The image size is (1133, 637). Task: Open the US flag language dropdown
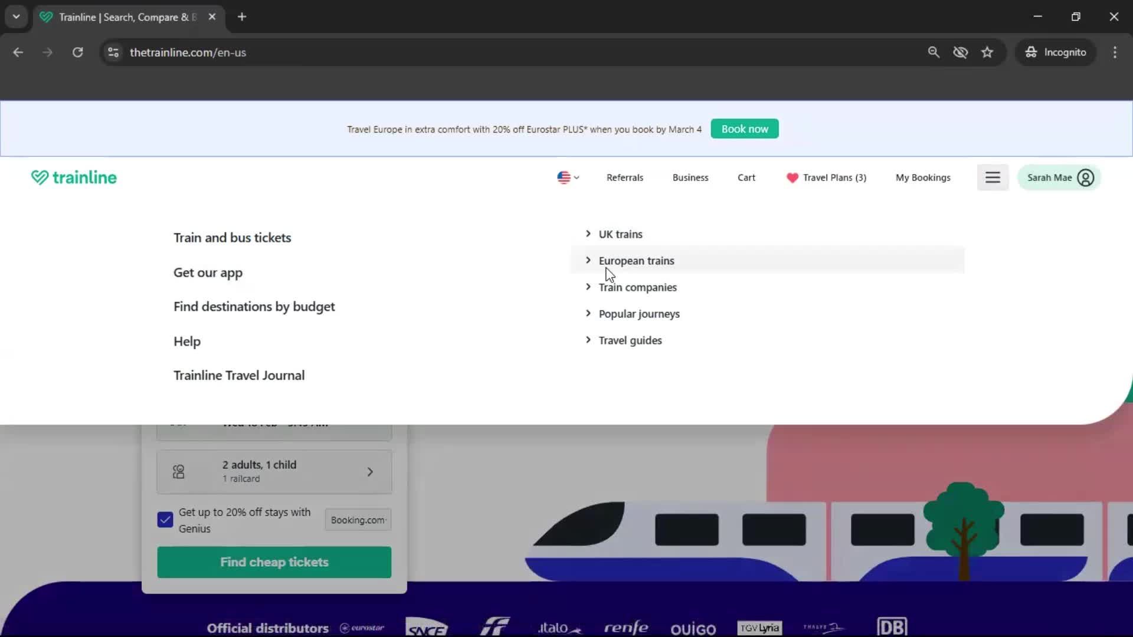coord(567,178)
